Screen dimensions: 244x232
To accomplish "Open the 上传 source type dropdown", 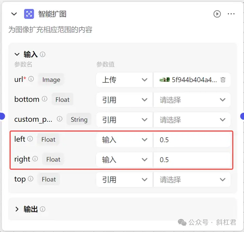I will coord(124,80).
